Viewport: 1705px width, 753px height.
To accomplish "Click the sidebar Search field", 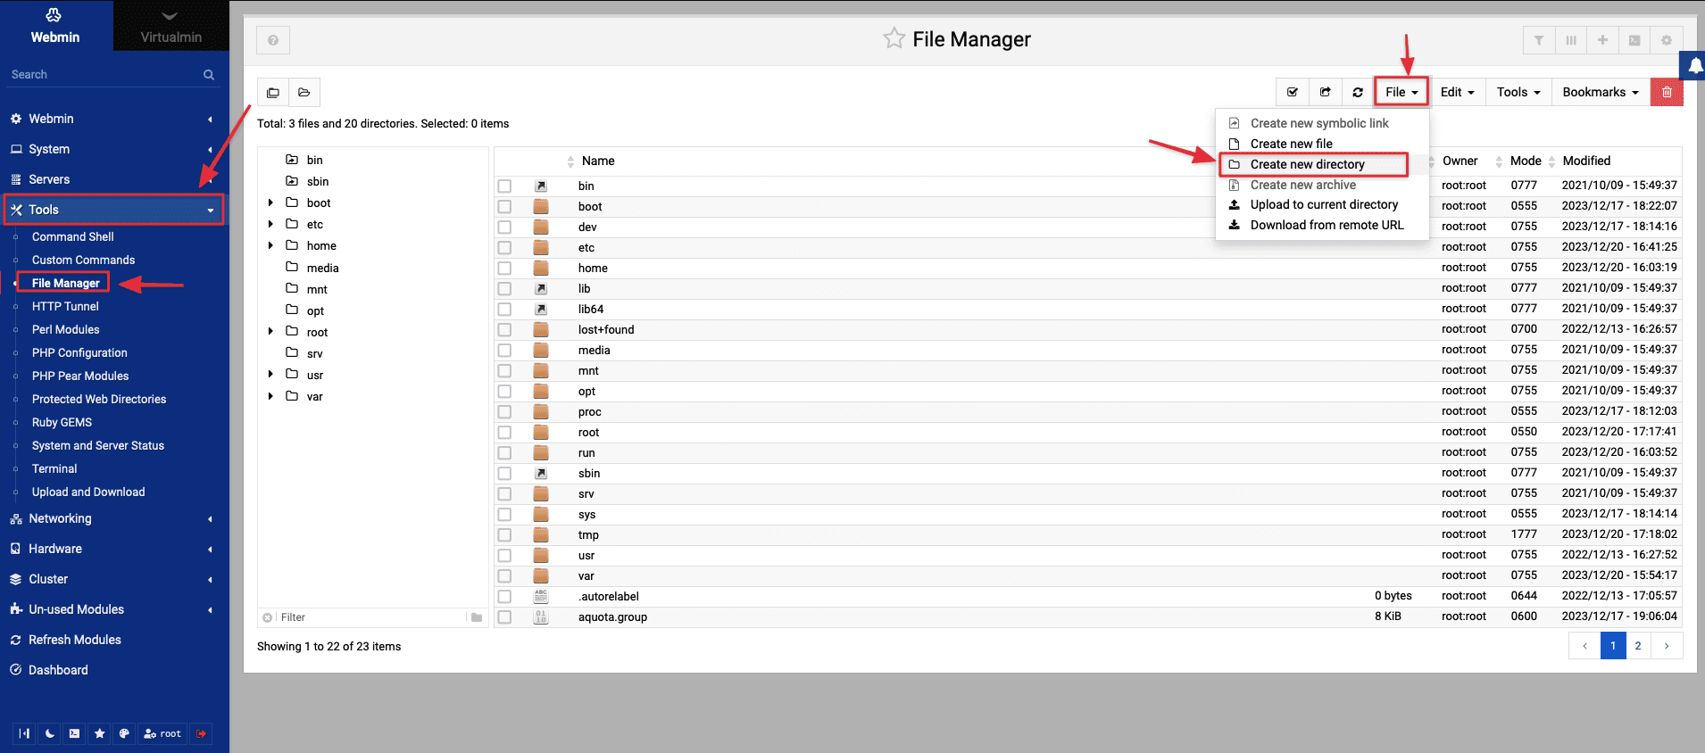I will tap(103, 75).
